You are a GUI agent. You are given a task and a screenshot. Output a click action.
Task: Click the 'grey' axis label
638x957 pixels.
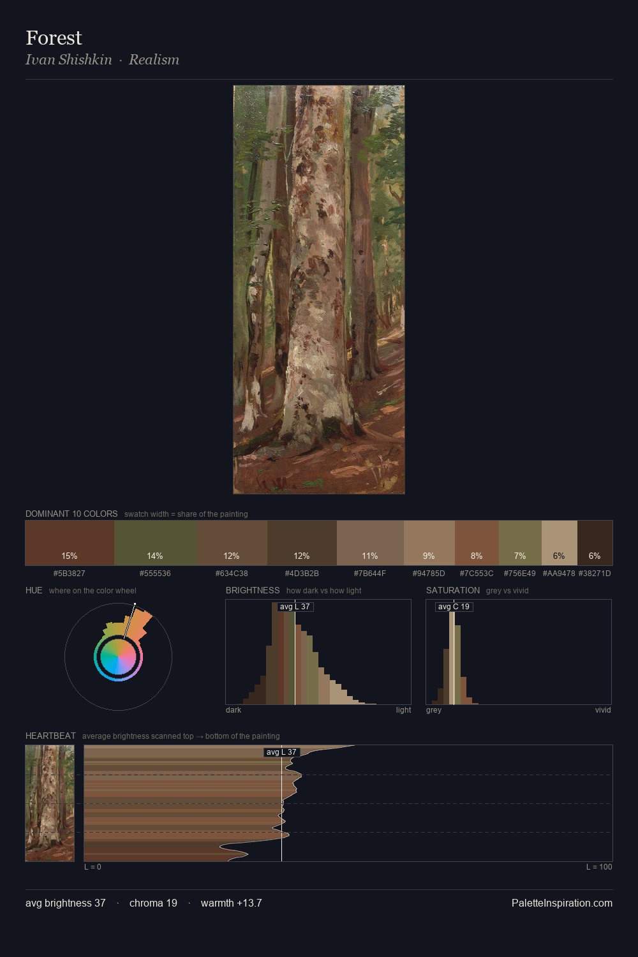[434, 710]
